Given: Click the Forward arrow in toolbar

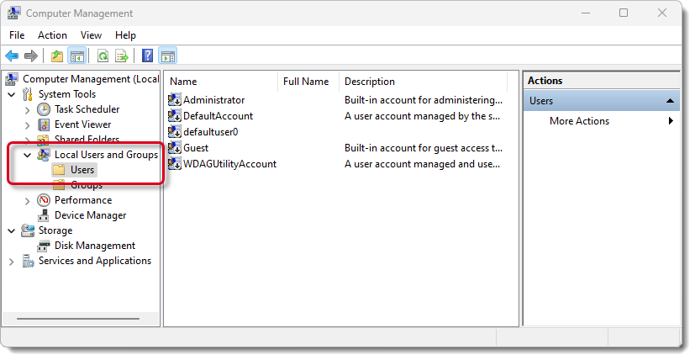Looking at the screenshot, I should pos(31,56).
